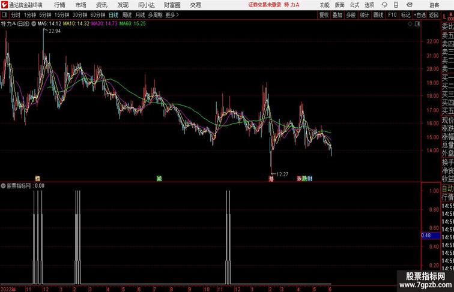Select the 周线 weekly period tab

127,15
